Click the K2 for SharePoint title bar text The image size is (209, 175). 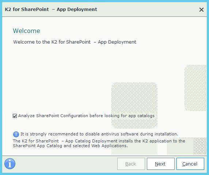click(x=51, y=10)
